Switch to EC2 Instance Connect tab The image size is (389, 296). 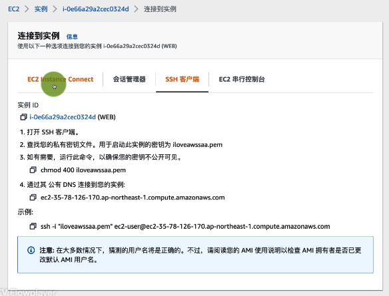point(61,79)
